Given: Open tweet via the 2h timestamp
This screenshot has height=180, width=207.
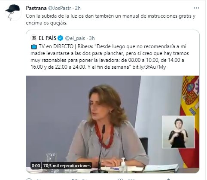Looking at the screenshot, I should pos(78,8).
